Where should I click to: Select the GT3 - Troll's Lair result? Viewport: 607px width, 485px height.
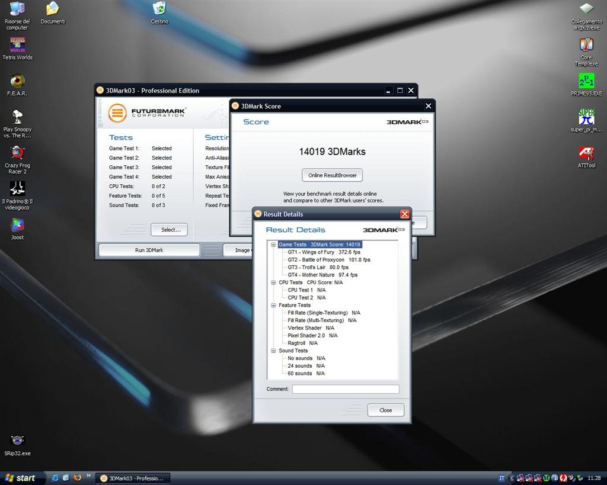[318, 267]
